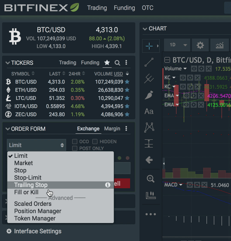This screenshot has height=241, width=231.
Task: Click the Bitfinex leaf logo
Action: (x=75, y=7)
